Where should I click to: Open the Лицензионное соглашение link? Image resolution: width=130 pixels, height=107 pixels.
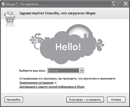click(36, 83)
